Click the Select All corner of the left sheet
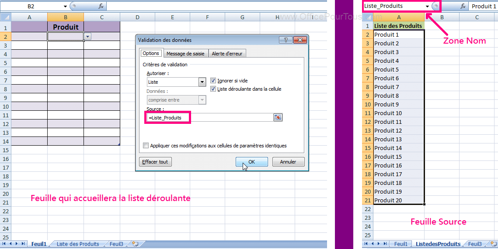Viewport: 498px width, 249px height. pos(6,17)
